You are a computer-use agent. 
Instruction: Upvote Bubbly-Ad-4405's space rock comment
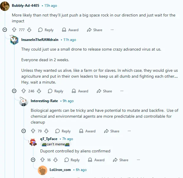(x=14, y=30)
